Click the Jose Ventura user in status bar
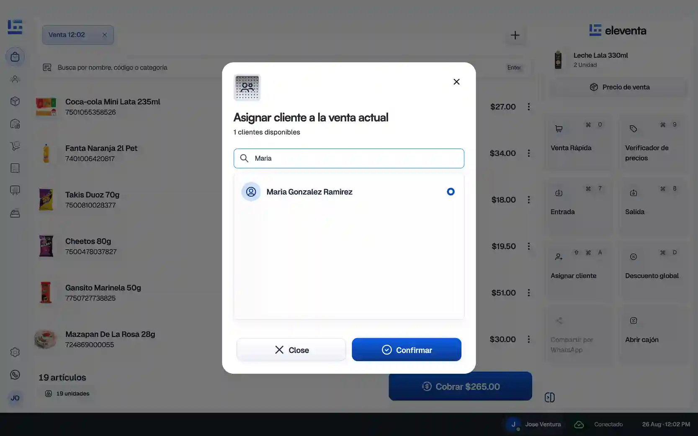 534,424
